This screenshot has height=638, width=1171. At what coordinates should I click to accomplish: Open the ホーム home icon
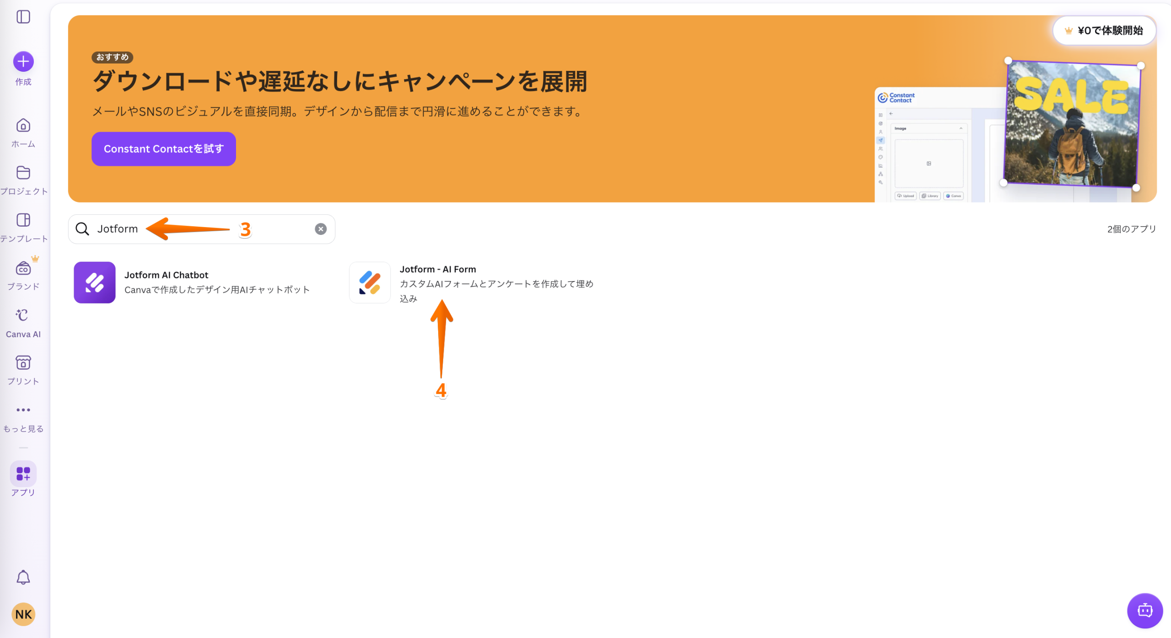pyautogui.click(x=23, y=125)
